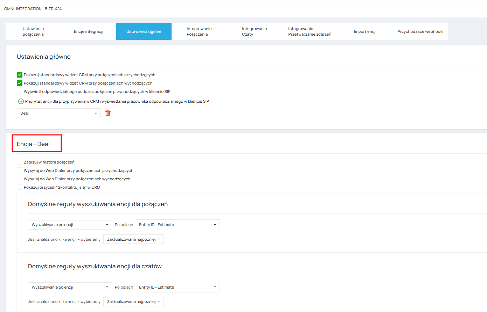Uncheck CRM widget for incoming calls (przychodzących)
Screen dimensions: 487x312
(x=20, y=75)
